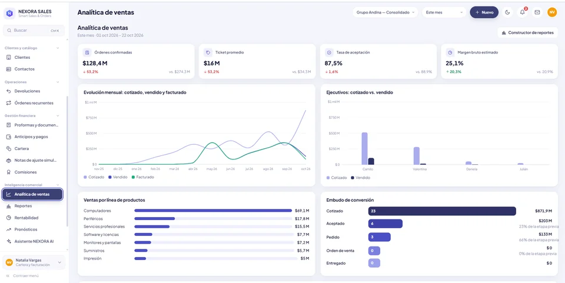Click the Aceptado funnel bar showing 6

[385, 224]
